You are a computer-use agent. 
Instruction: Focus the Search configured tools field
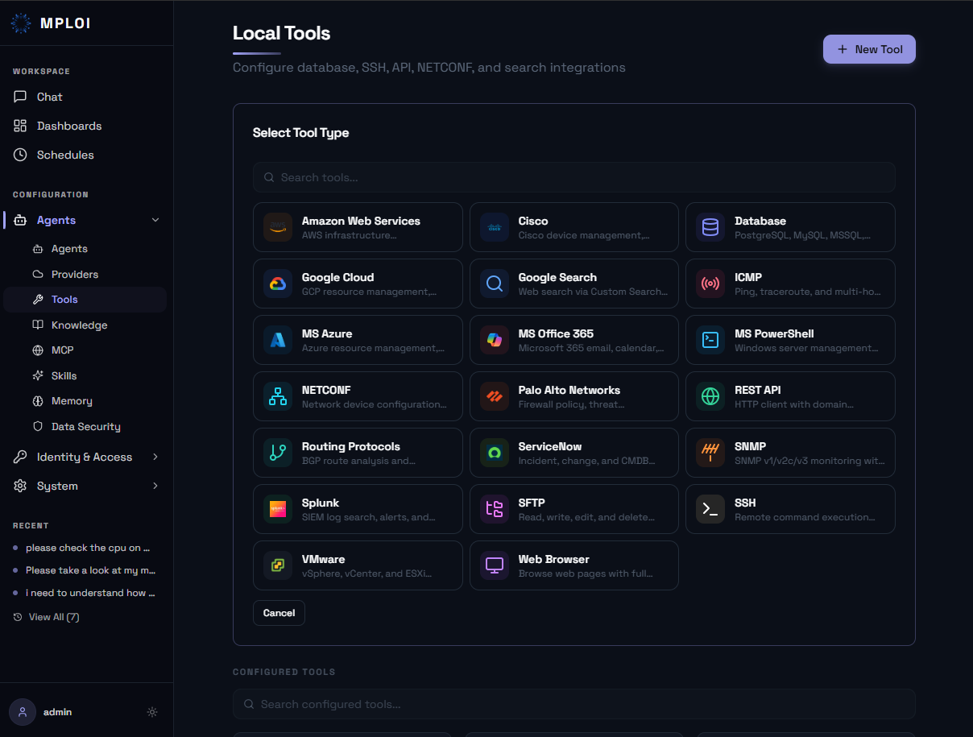click(x=573, y=704)
